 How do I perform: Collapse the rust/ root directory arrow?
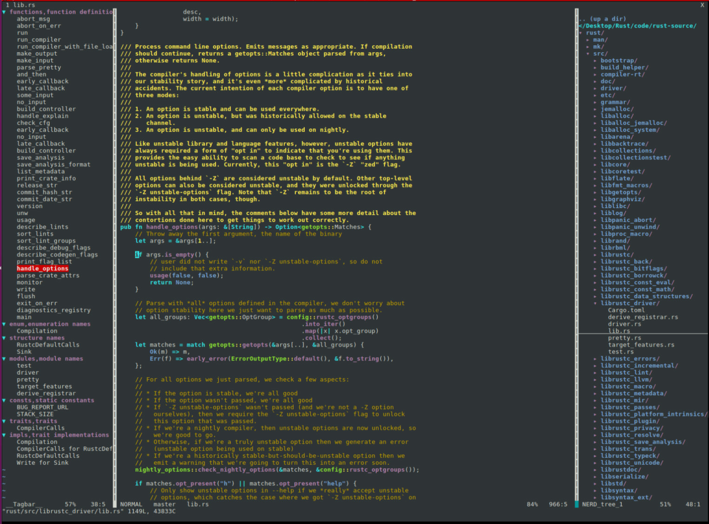581,33
